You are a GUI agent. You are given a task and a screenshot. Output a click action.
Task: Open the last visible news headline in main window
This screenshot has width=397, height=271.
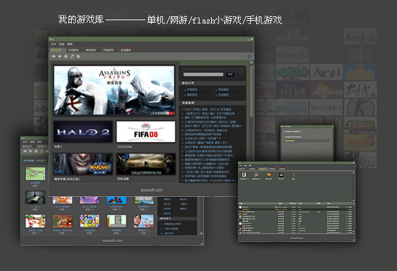coord(210,180)
